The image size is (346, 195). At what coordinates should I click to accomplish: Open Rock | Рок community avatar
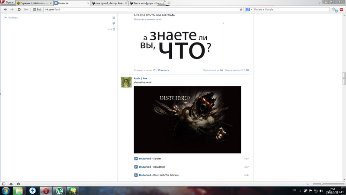tap(126, 82)
